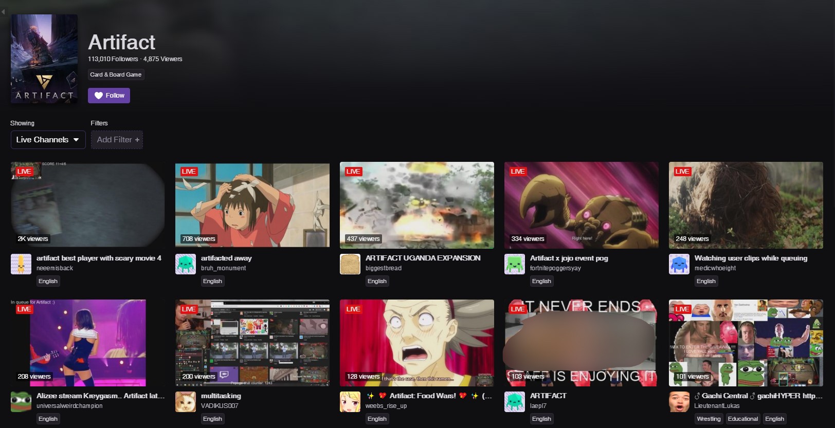Click English tag under biggestbread

point(377,281)
